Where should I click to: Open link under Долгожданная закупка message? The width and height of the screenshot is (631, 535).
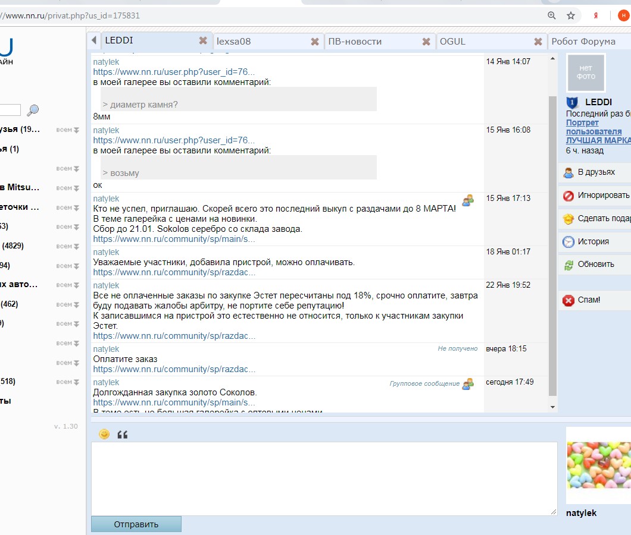174,402
